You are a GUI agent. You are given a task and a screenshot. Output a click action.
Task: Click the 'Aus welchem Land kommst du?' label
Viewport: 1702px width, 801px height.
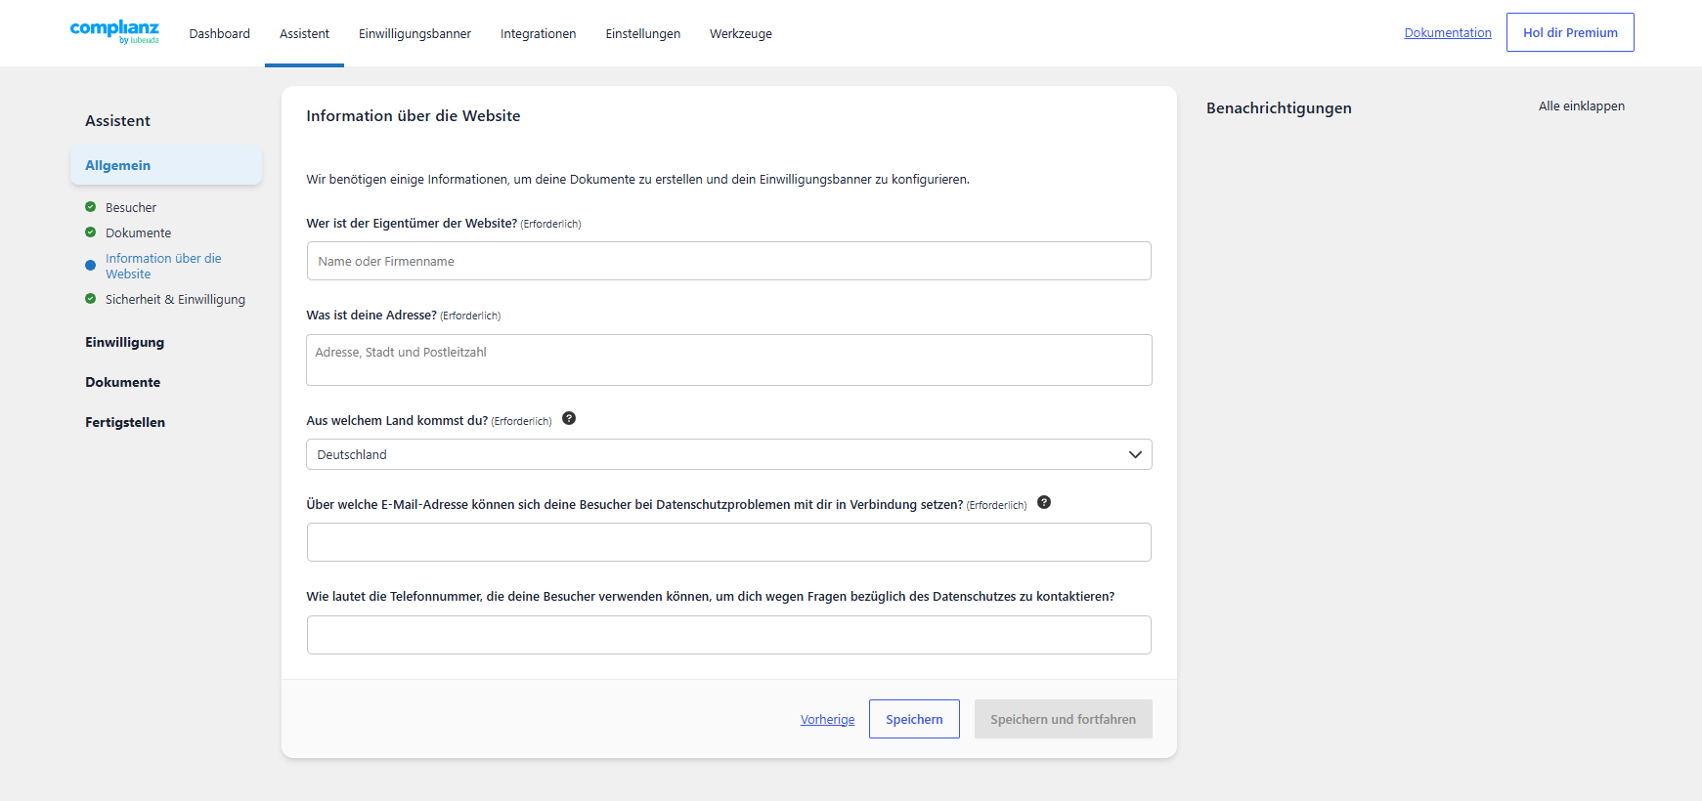[397, 420]
